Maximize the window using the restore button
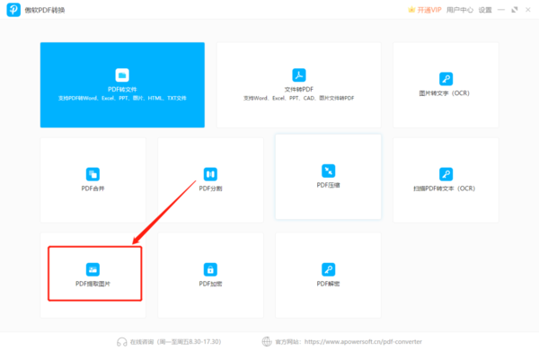 click(x=515, y=10)
